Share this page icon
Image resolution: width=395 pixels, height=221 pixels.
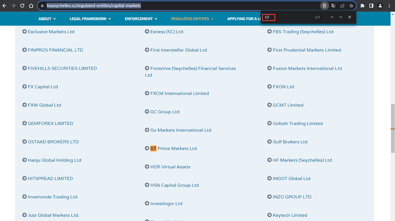pyautogui.click(x=342, y=5)
